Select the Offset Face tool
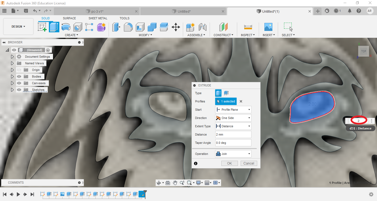Screen dimensions: 377x201 tap(164, 27)
